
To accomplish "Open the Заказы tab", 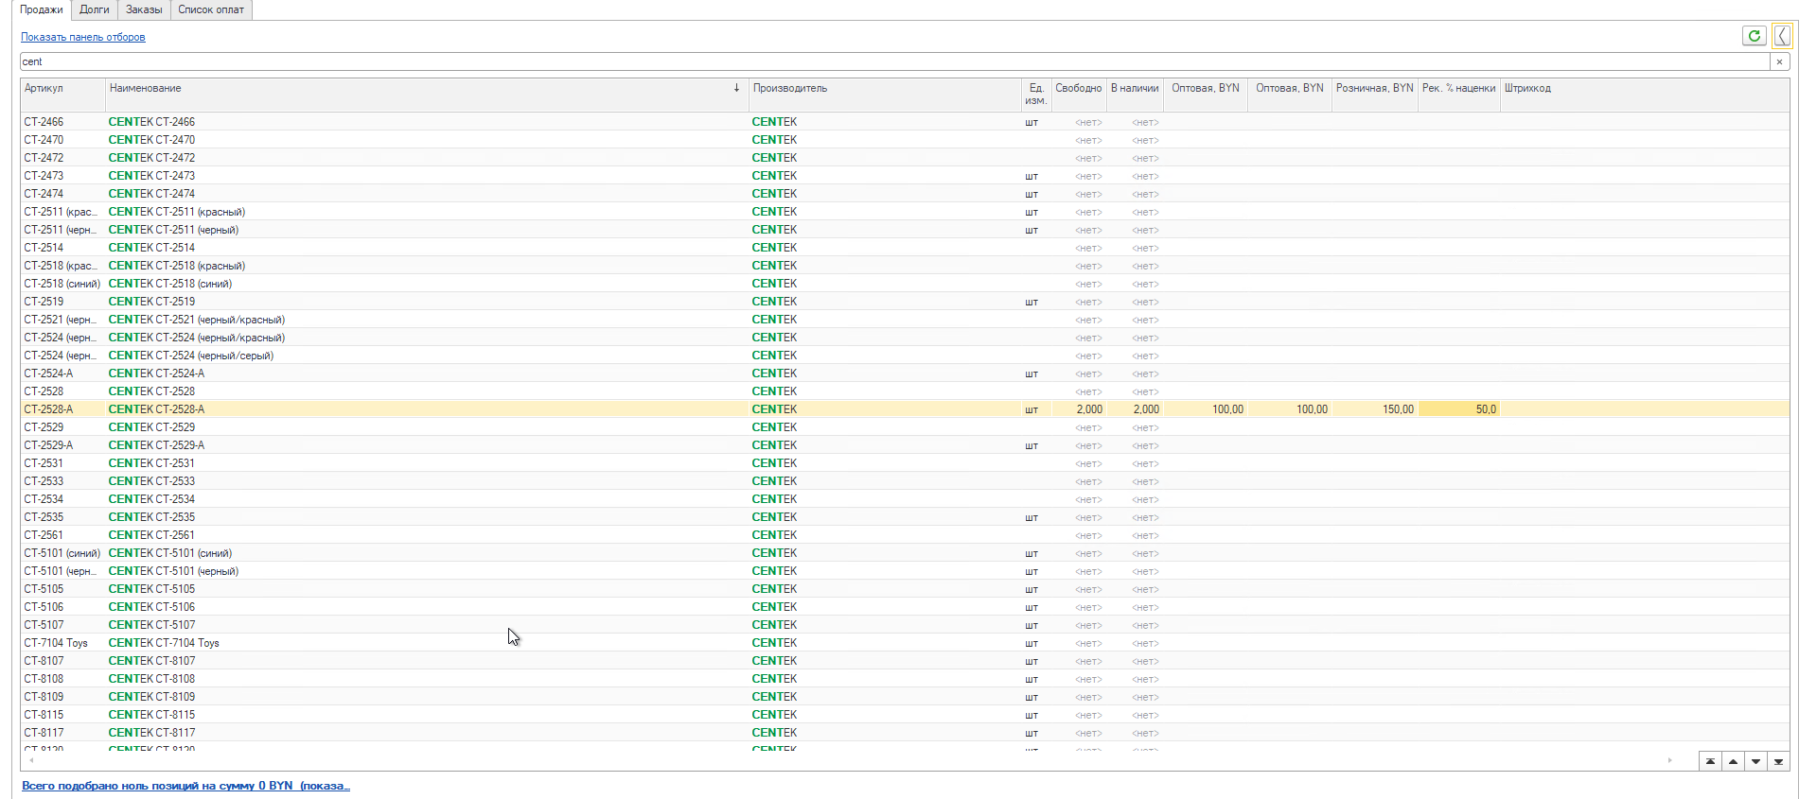I will pos(144,9).
